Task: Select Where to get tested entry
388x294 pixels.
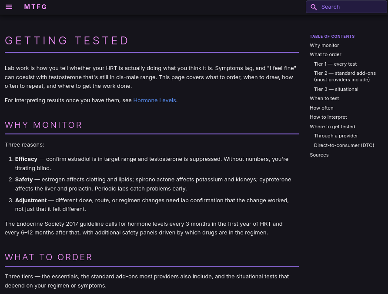Action: pyautogui.click(x=332, y=127)
